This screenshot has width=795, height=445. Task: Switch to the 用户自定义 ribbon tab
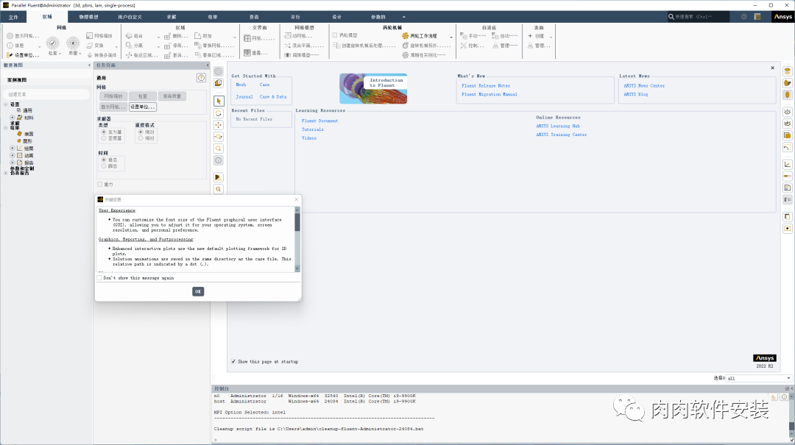(130, 17)
